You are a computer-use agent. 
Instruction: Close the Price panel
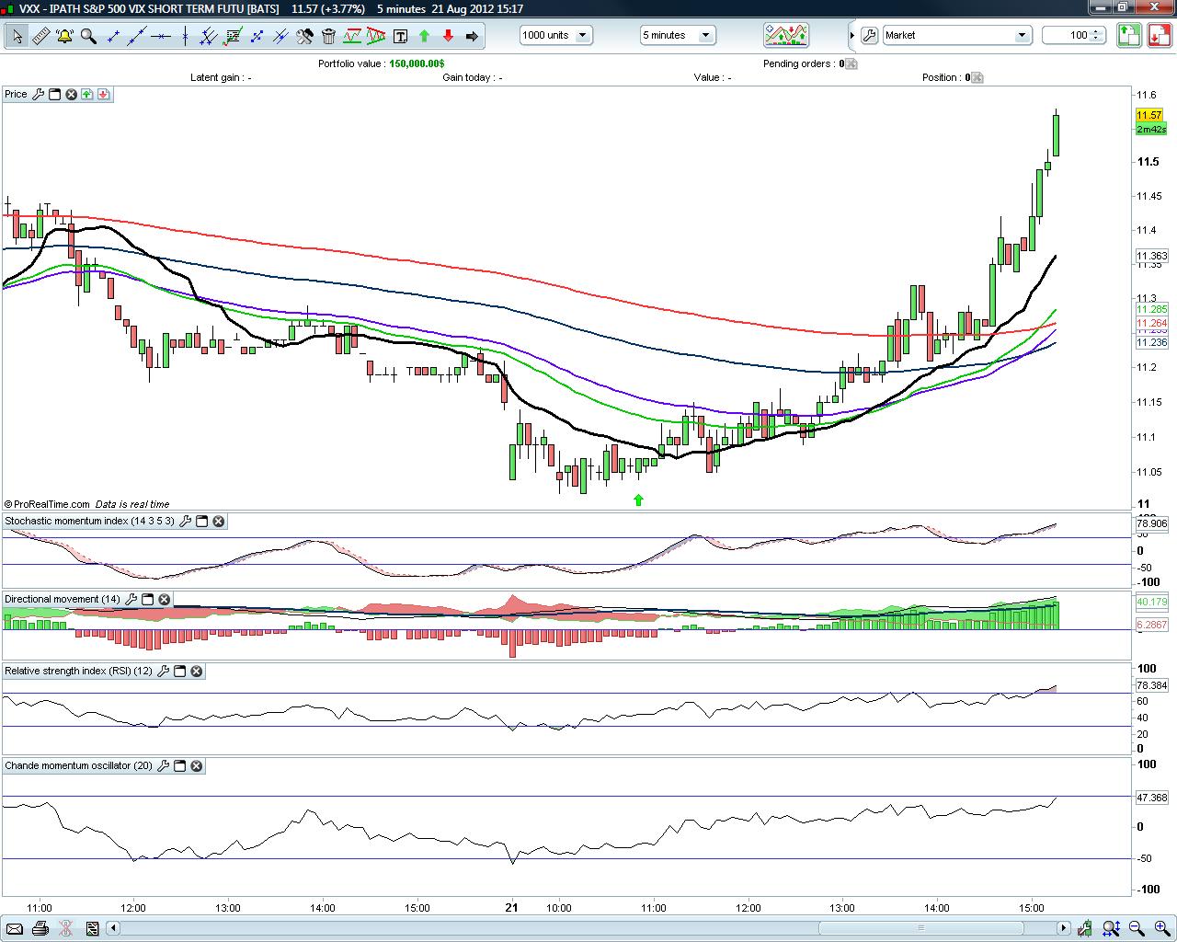click(71, 94)
